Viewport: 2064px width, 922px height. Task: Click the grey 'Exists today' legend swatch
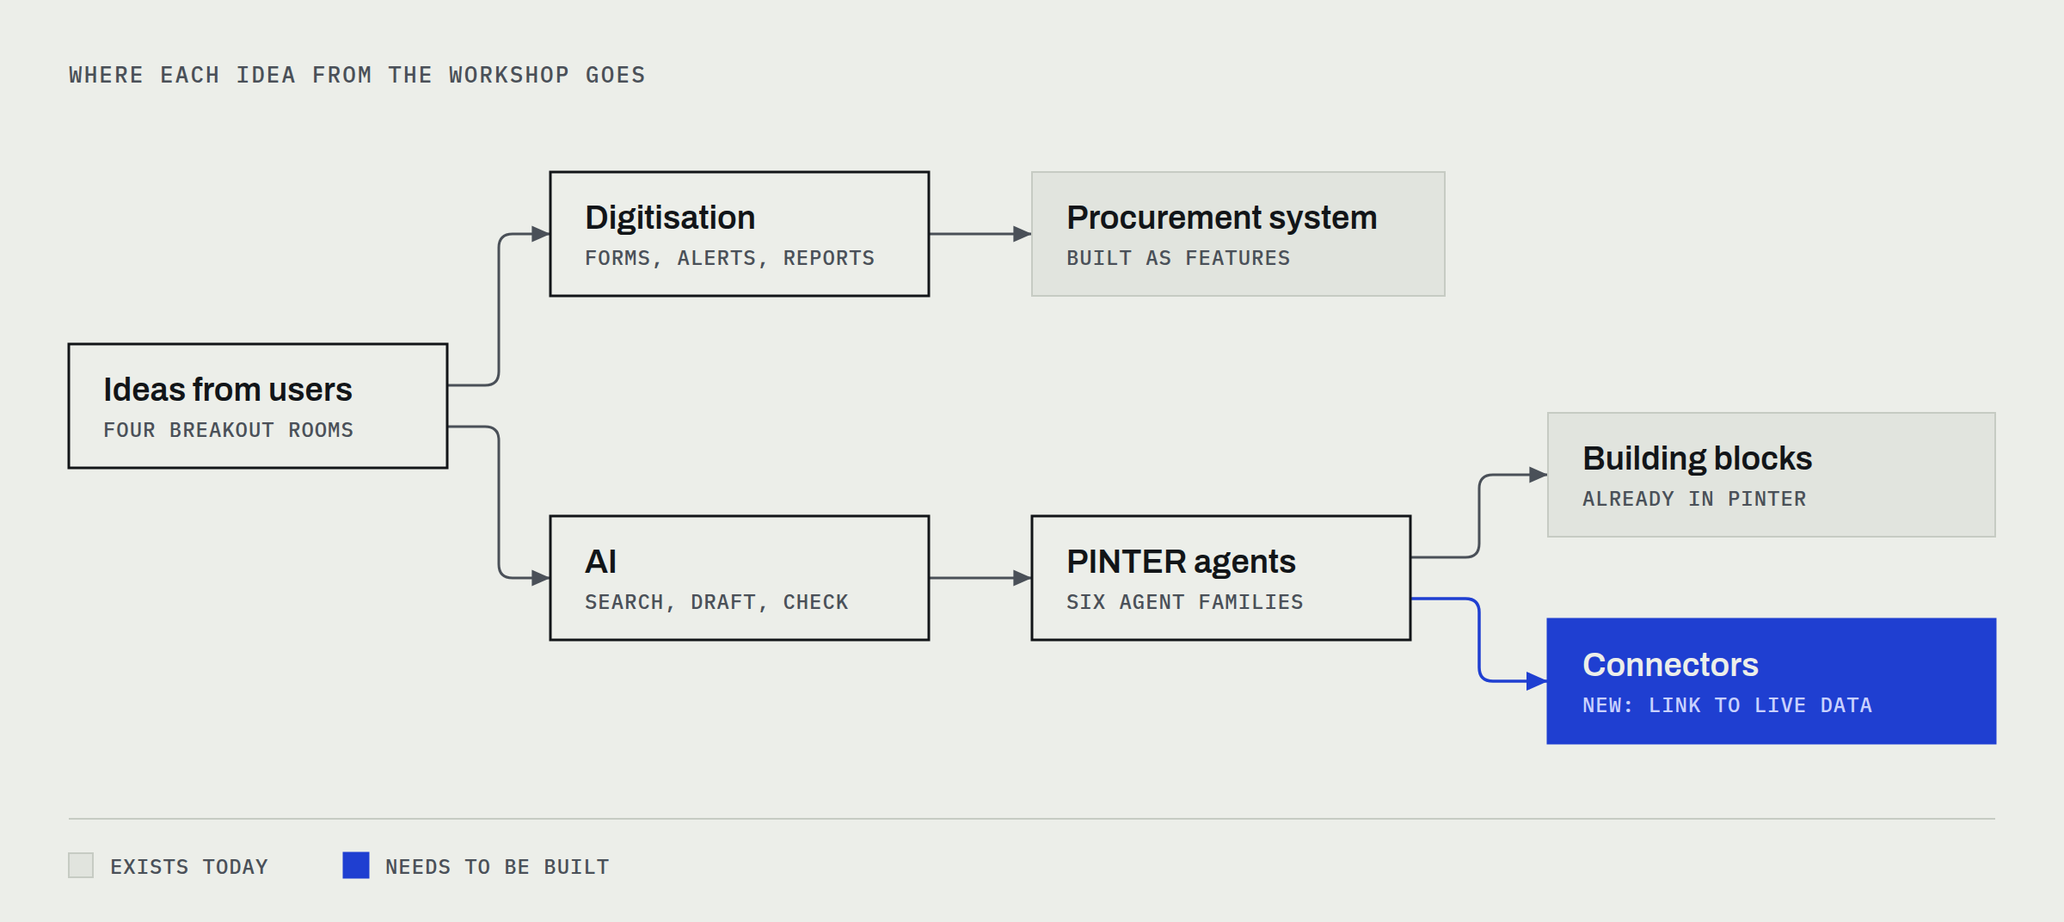point(81,865)
